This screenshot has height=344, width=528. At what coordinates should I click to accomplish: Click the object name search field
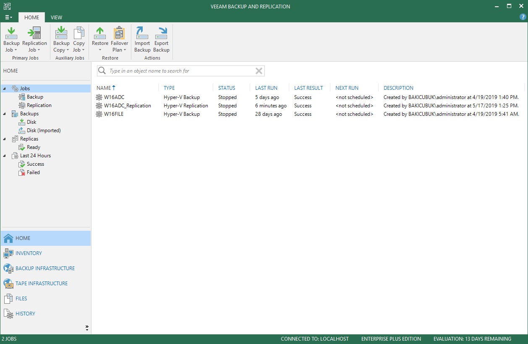[x=180, y=71]
